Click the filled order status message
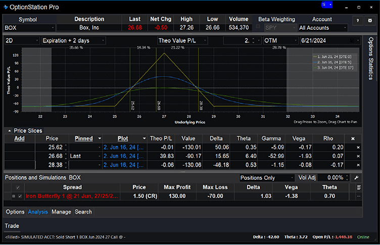Image resolution: width=380 pixels, height=245 pixels. [x=65, y=237]
